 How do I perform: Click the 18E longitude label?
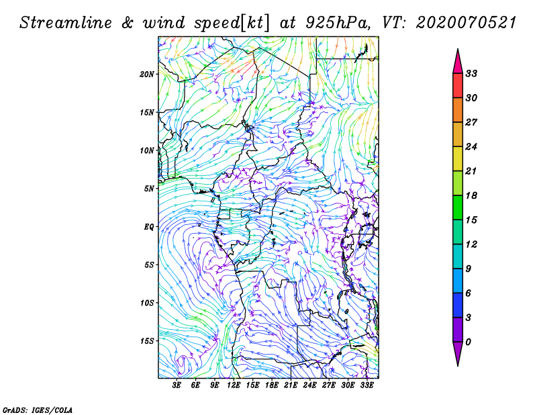(272, 385)
